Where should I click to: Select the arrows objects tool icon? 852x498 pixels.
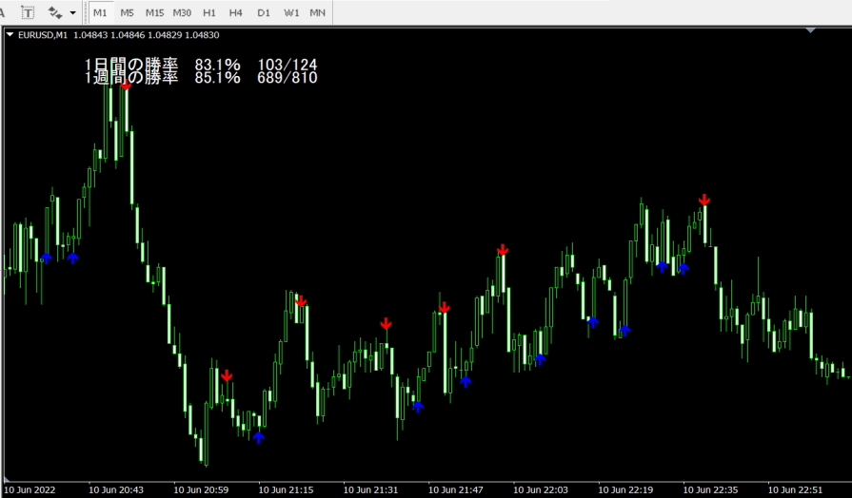point(54,12)
